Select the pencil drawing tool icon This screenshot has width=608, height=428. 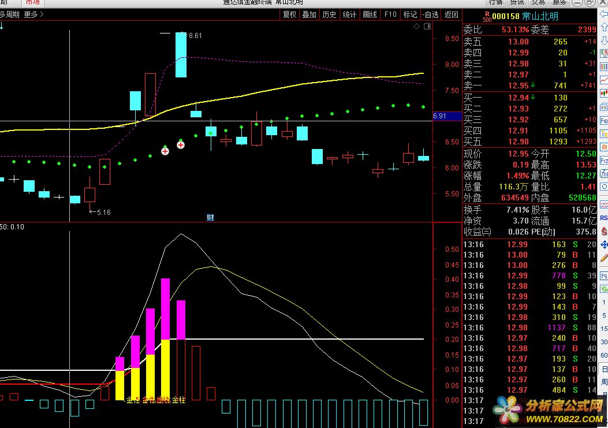(604, 258)
